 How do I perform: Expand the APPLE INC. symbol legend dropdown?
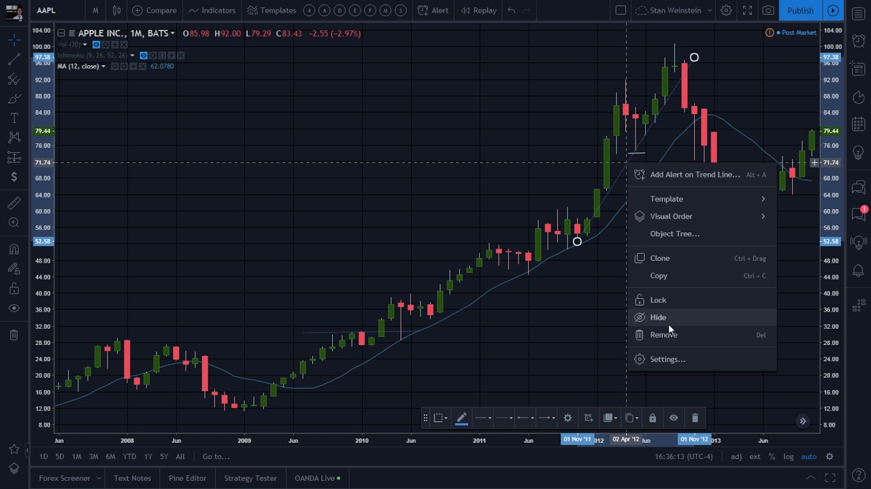click(x=173, y=33)
